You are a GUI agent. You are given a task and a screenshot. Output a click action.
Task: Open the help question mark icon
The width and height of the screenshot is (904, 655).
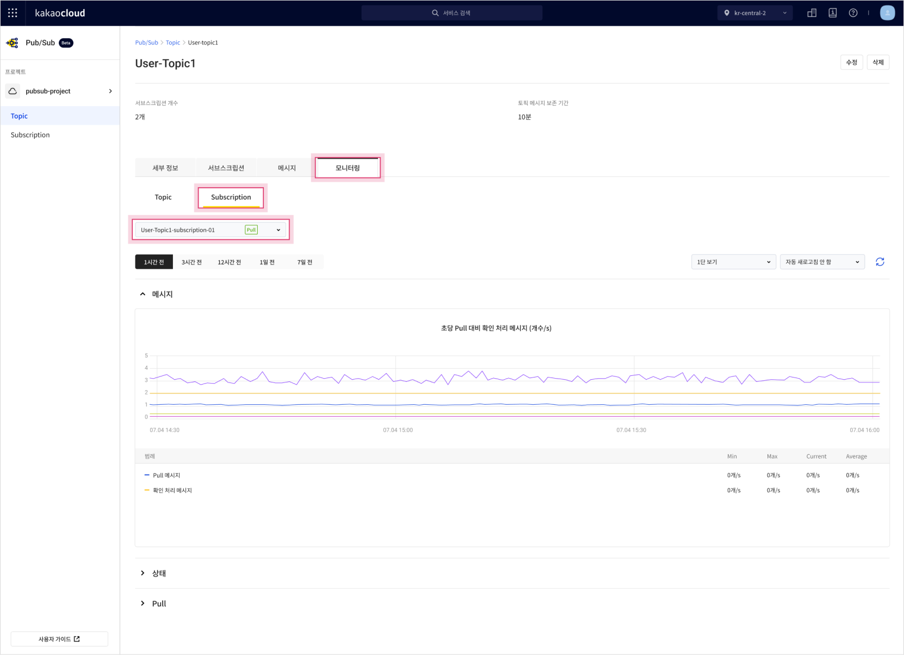853,13
